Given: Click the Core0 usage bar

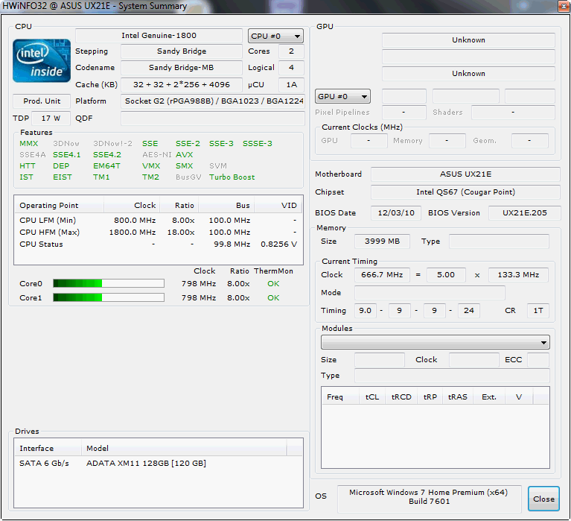Looking at the screenshot, I should pyautogui.click(x=109, y=283).
